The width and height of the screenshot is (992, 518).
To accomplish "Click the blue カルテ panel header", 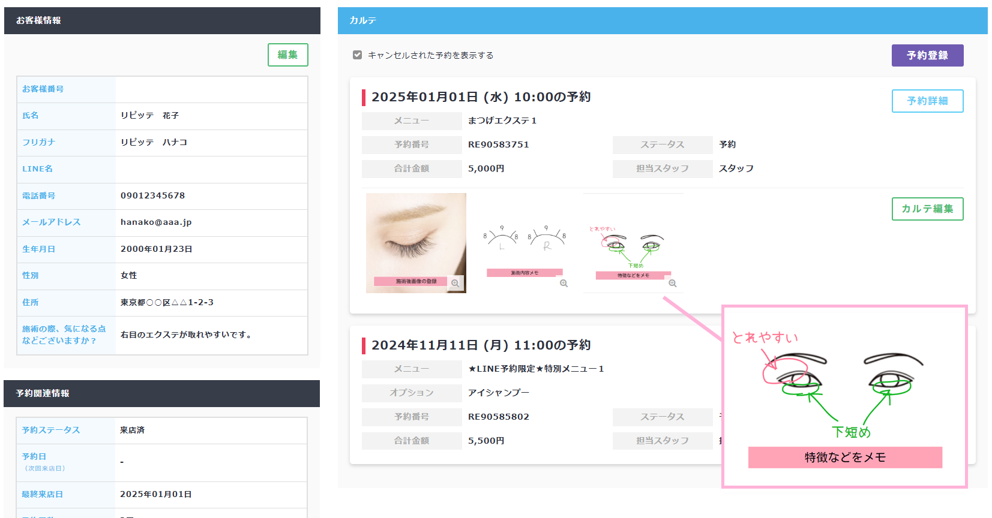I will coord(662,20).
